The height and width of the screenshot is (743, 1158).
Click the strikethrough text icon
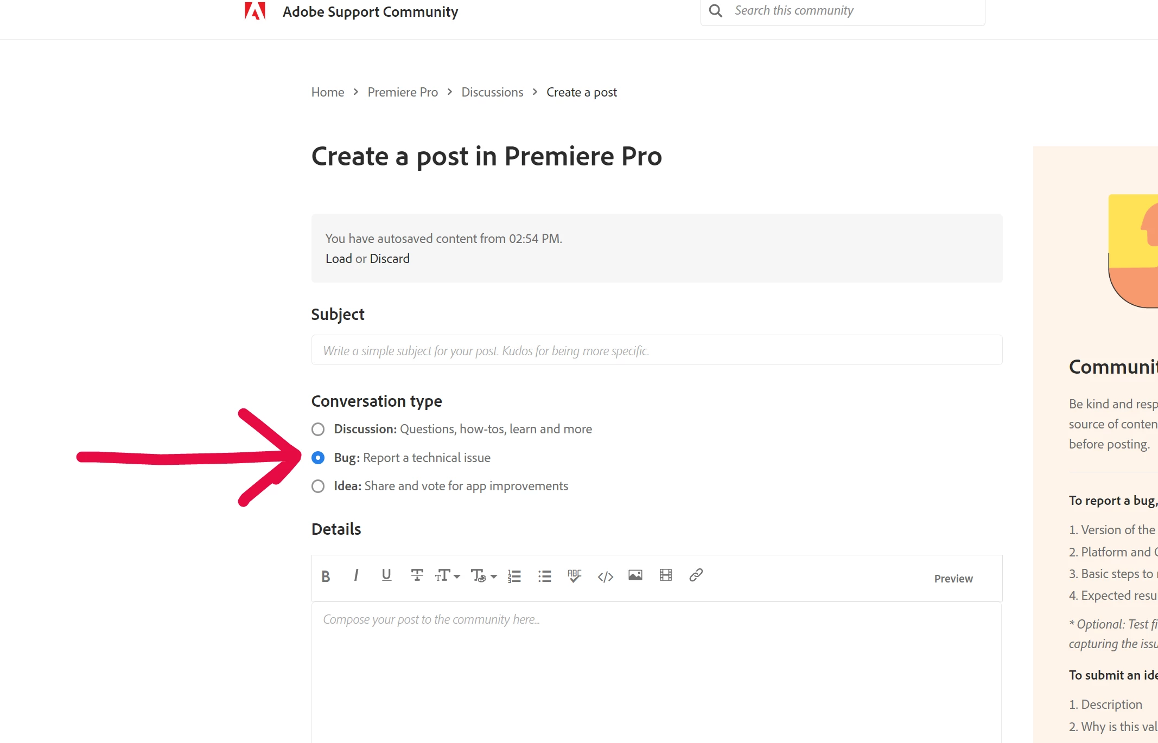pyautogui.click(x=417, y=575)
